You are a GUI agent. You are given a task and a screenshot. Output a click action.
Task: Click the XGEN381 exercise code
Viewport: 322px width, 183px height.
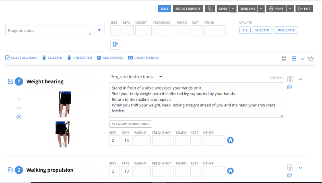click(276, 77)
